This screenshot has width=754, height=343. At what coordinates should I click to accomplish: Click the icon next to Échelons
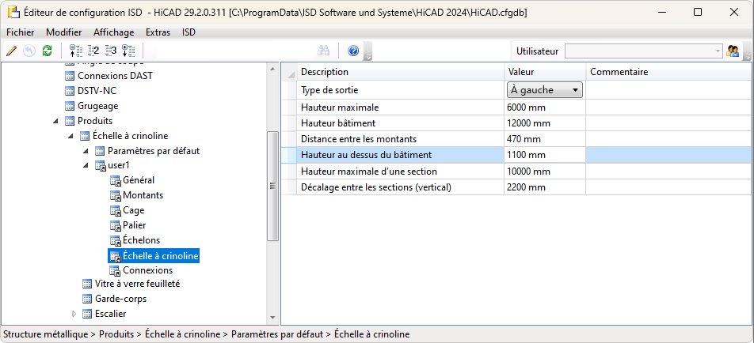coord(116,239)
